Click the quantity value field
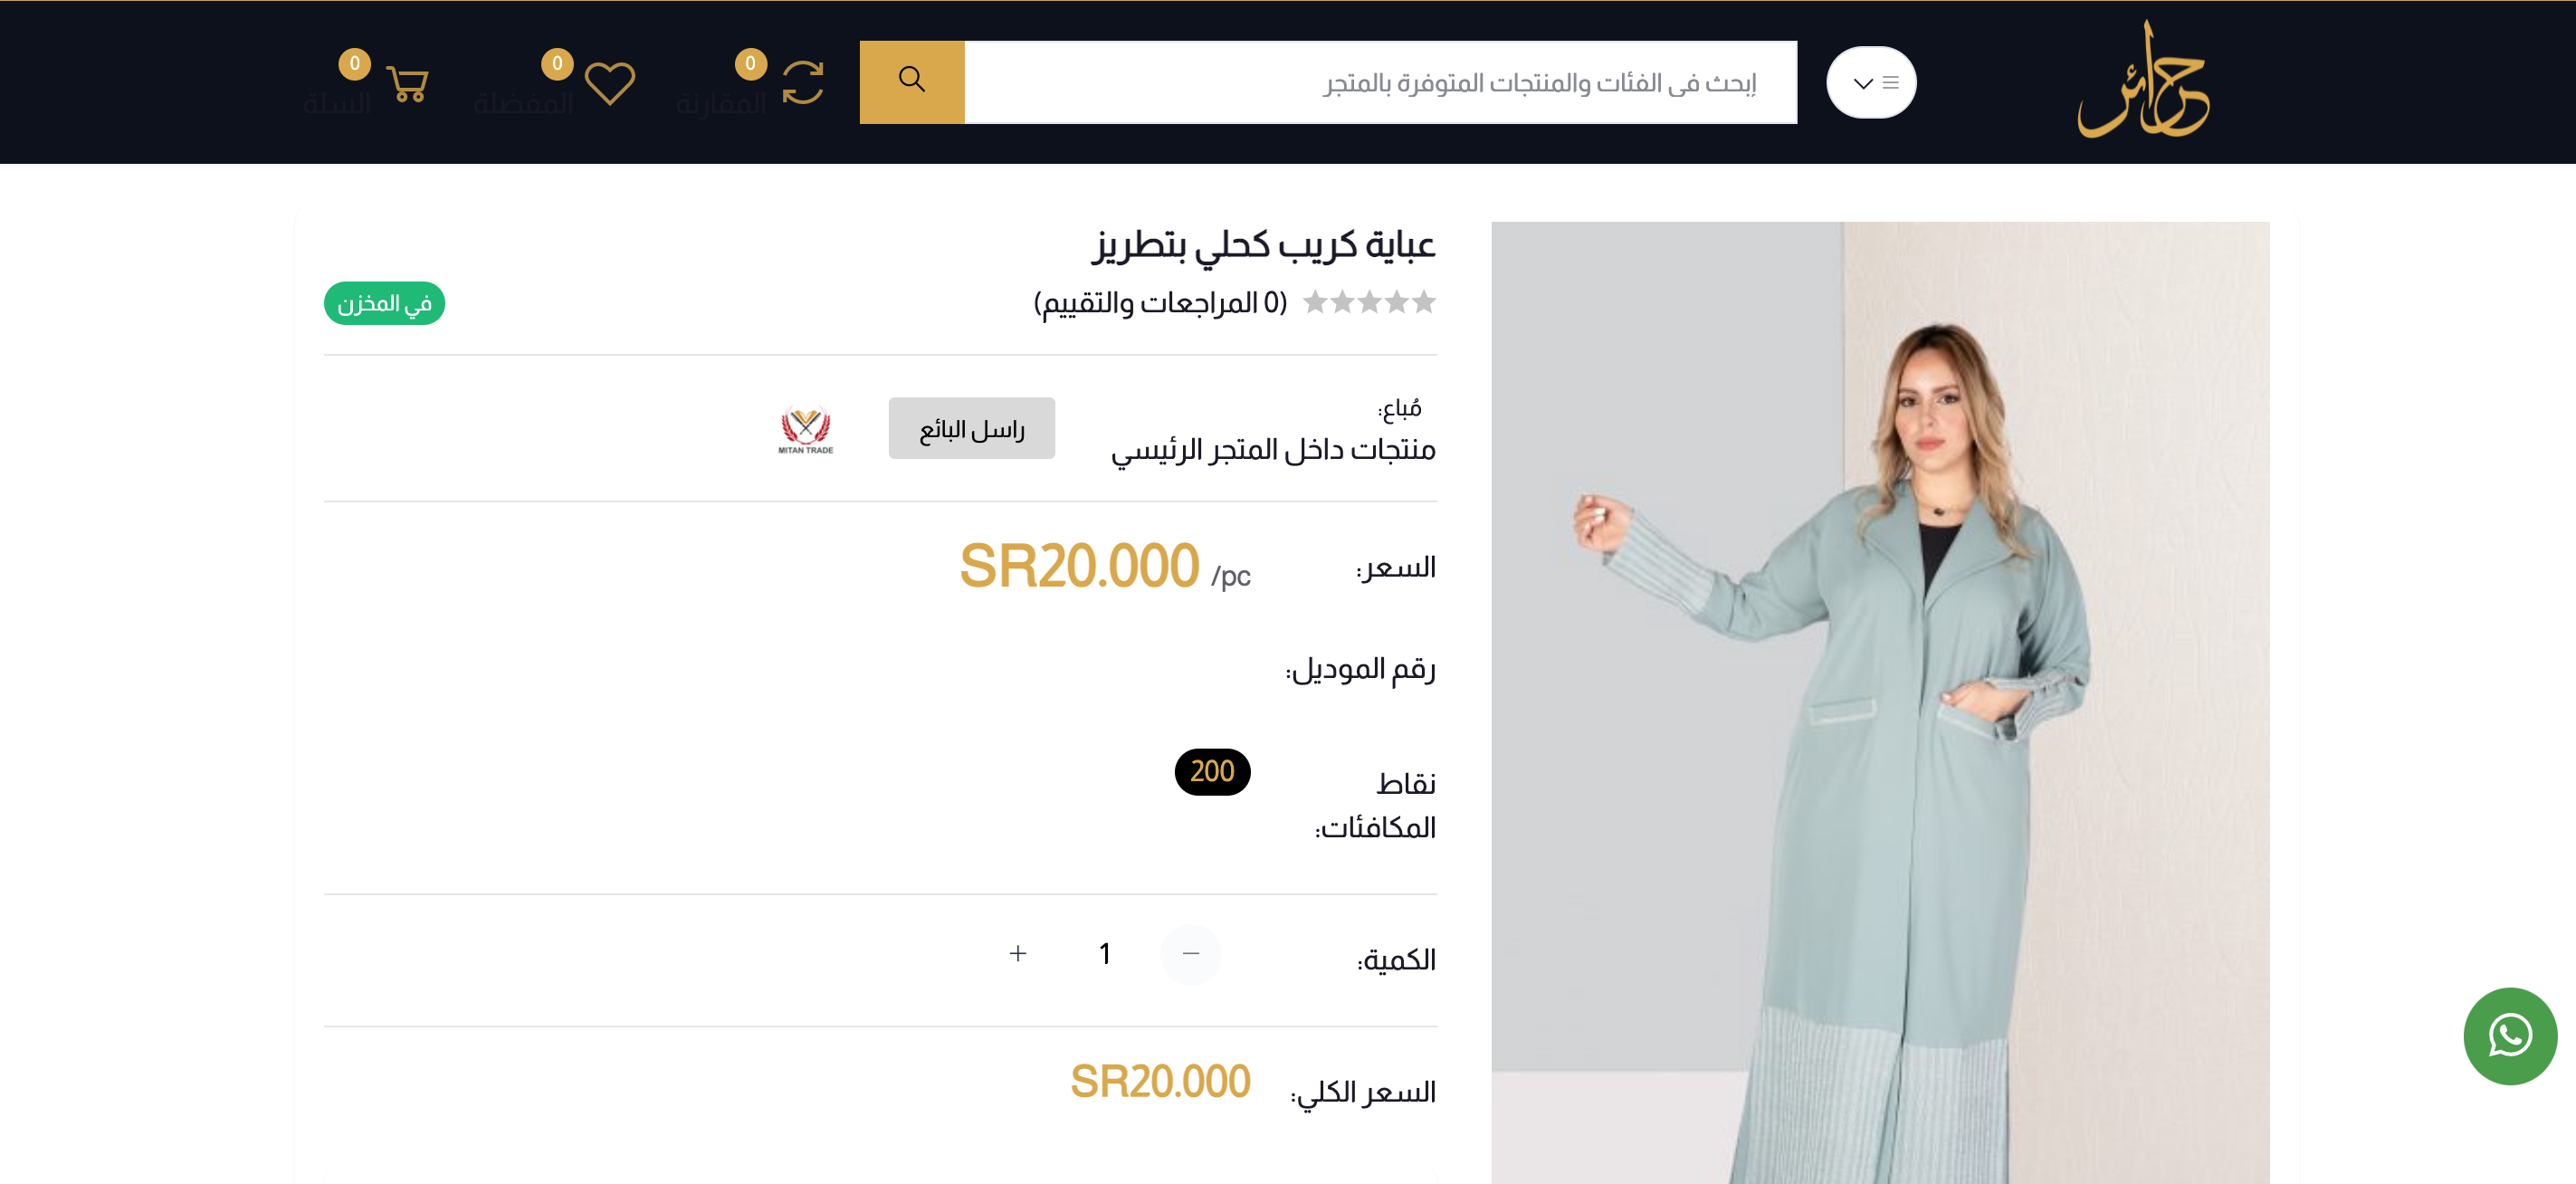This screenshot has height=1184, width=2576. (1104, 954)
